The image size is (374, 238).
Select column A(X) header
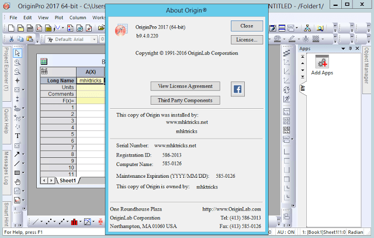(x=91, y=72)
